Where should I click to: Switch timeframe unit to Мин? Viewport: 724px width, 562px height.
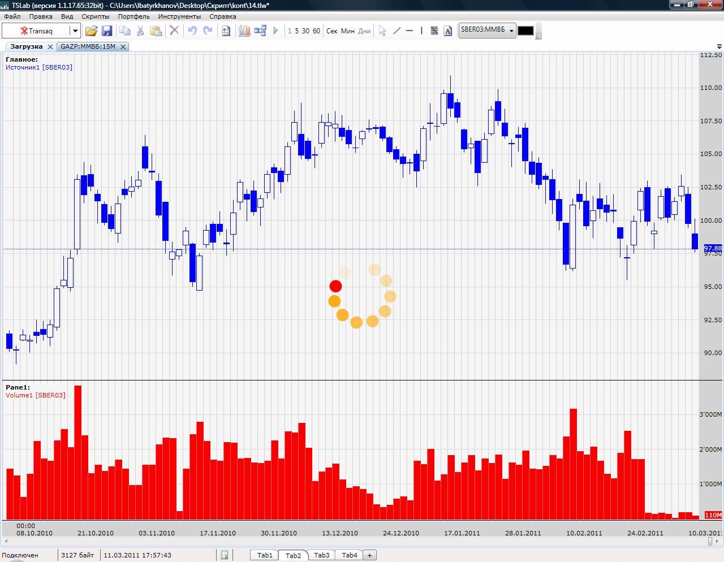point(348,31)
